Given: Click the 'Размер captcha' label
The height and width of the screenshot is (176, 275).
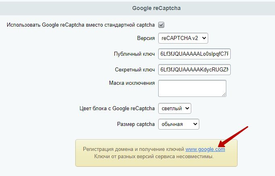Looking at the screenshot, I should [x=136, y=124].
